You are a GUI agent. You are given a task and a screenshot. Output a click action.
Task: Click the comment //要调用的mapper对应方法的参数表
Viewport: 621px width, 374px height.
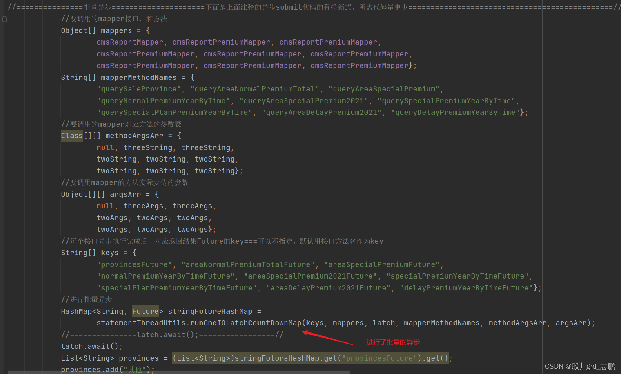point(121,124)
